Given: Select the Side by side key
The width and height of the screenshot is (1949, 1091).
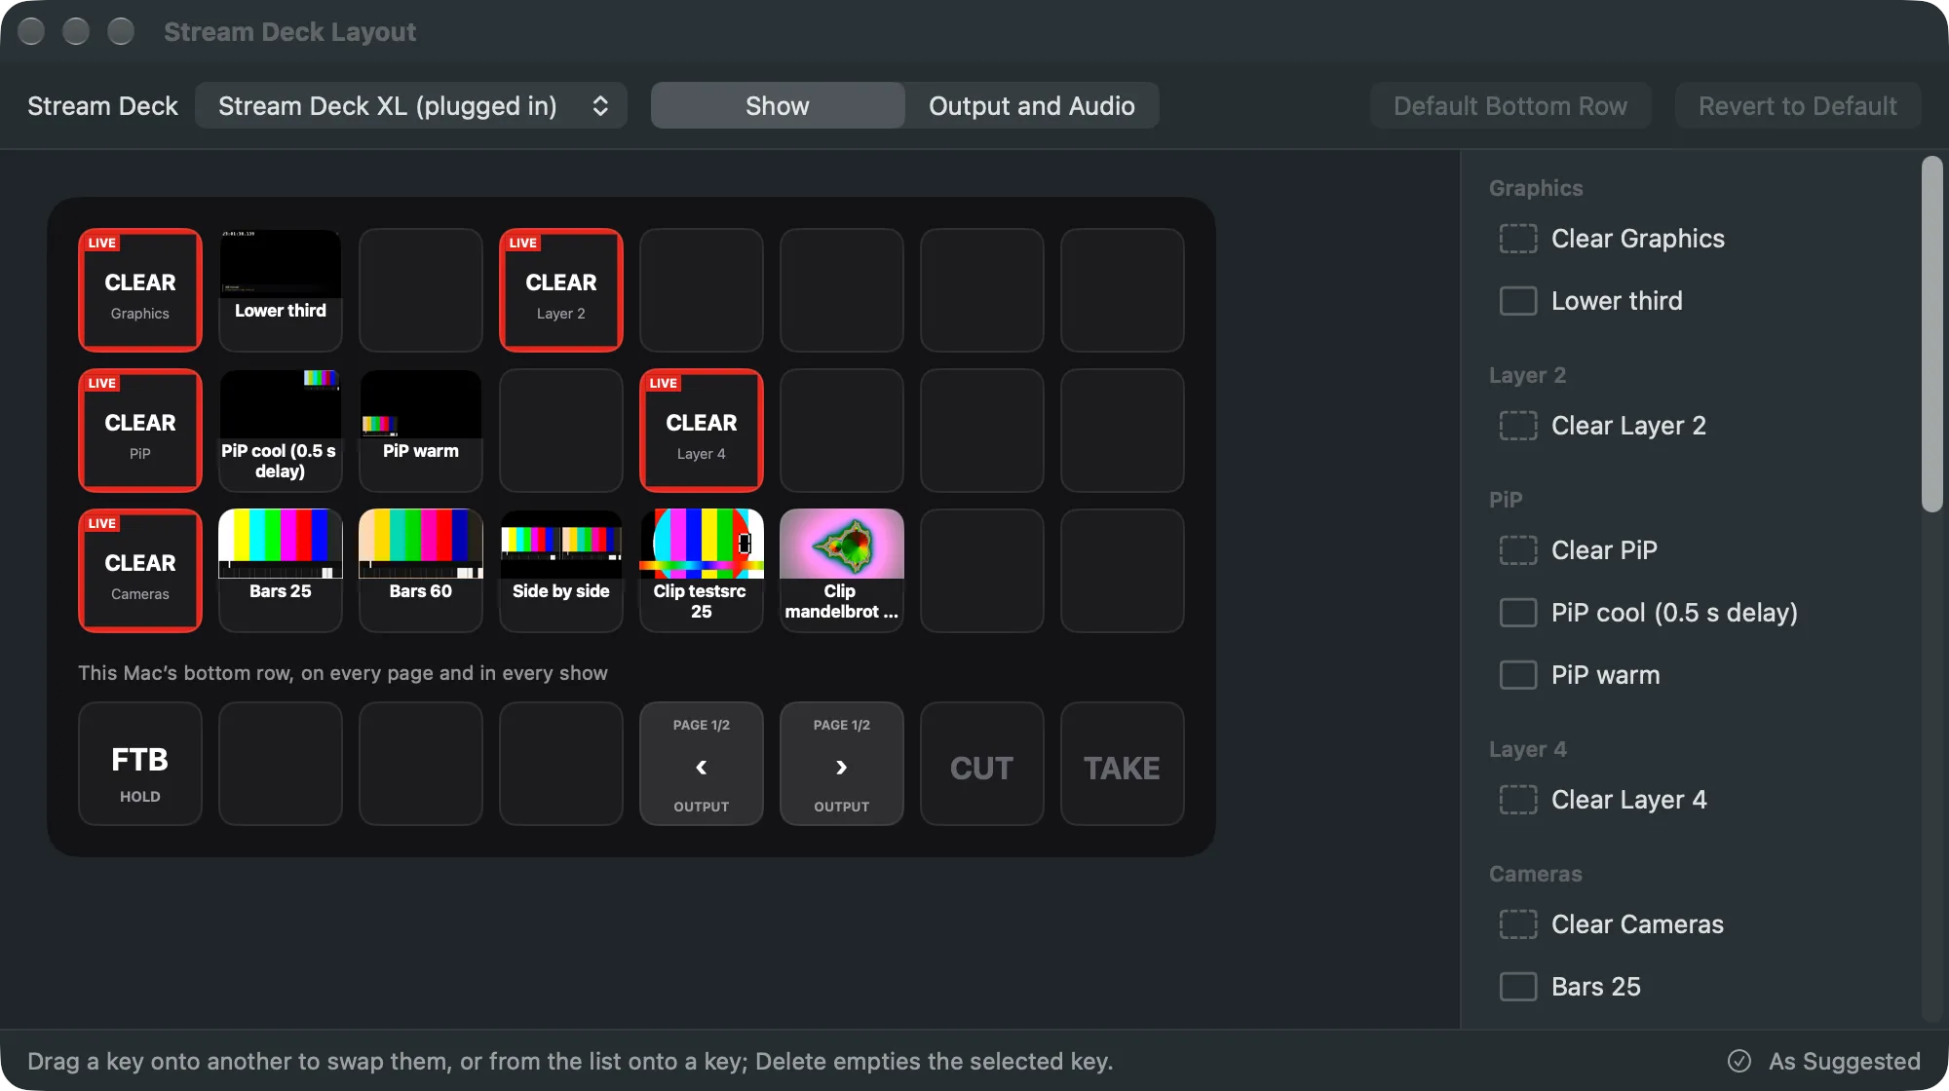Looking at the screenshot, I should 561,571.
